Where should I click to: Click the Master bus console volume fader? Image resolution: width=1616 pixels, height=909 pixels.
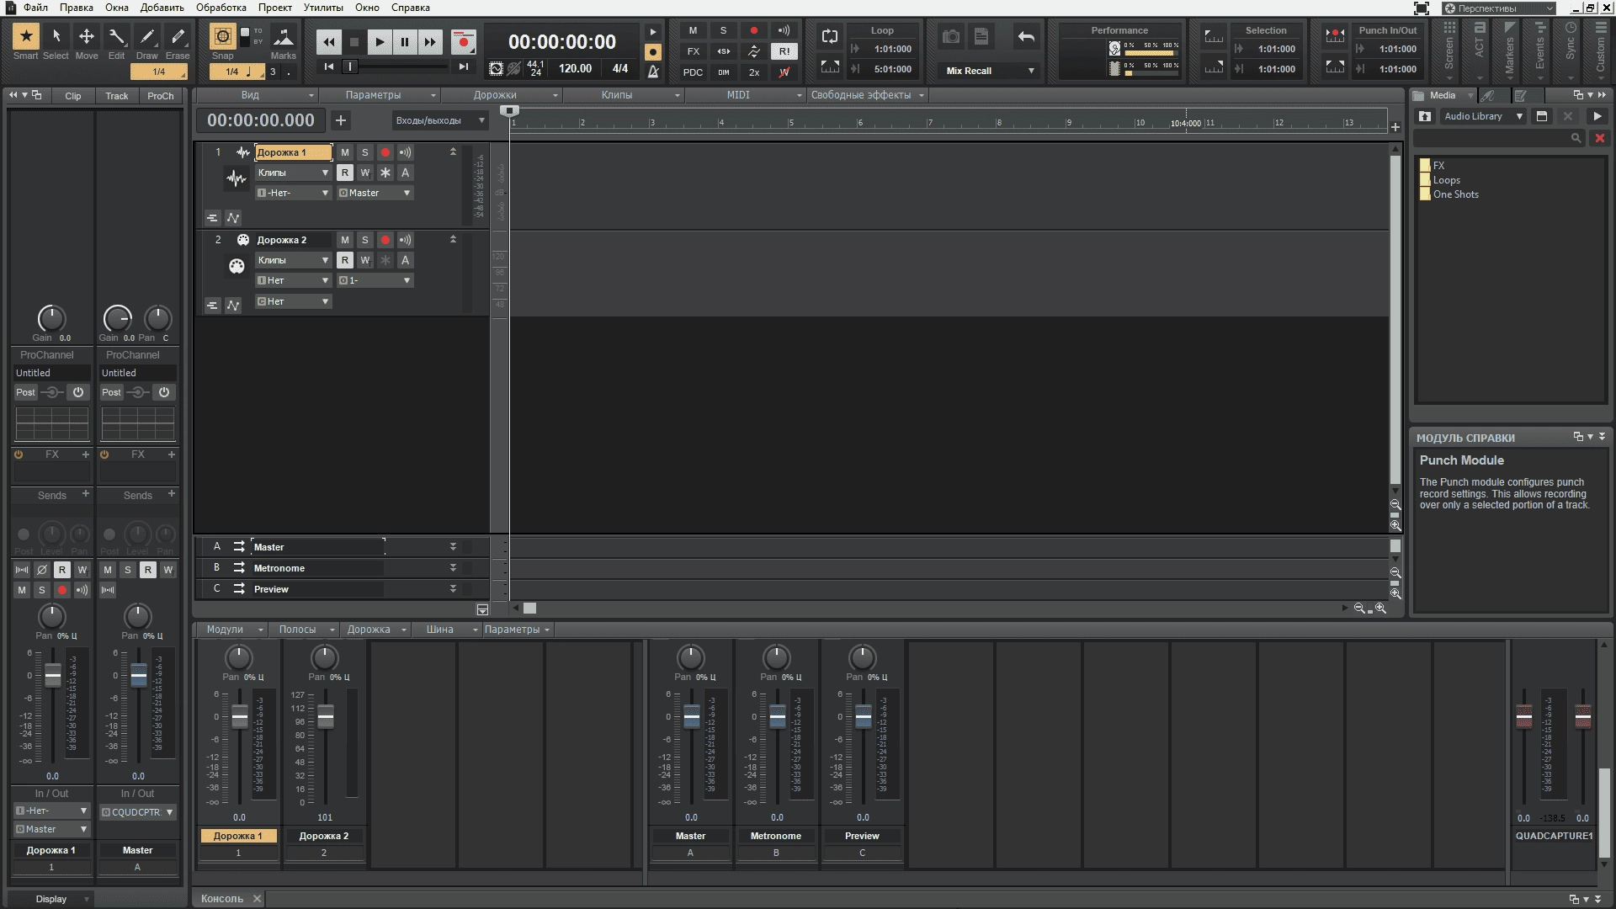coord(692,717)
